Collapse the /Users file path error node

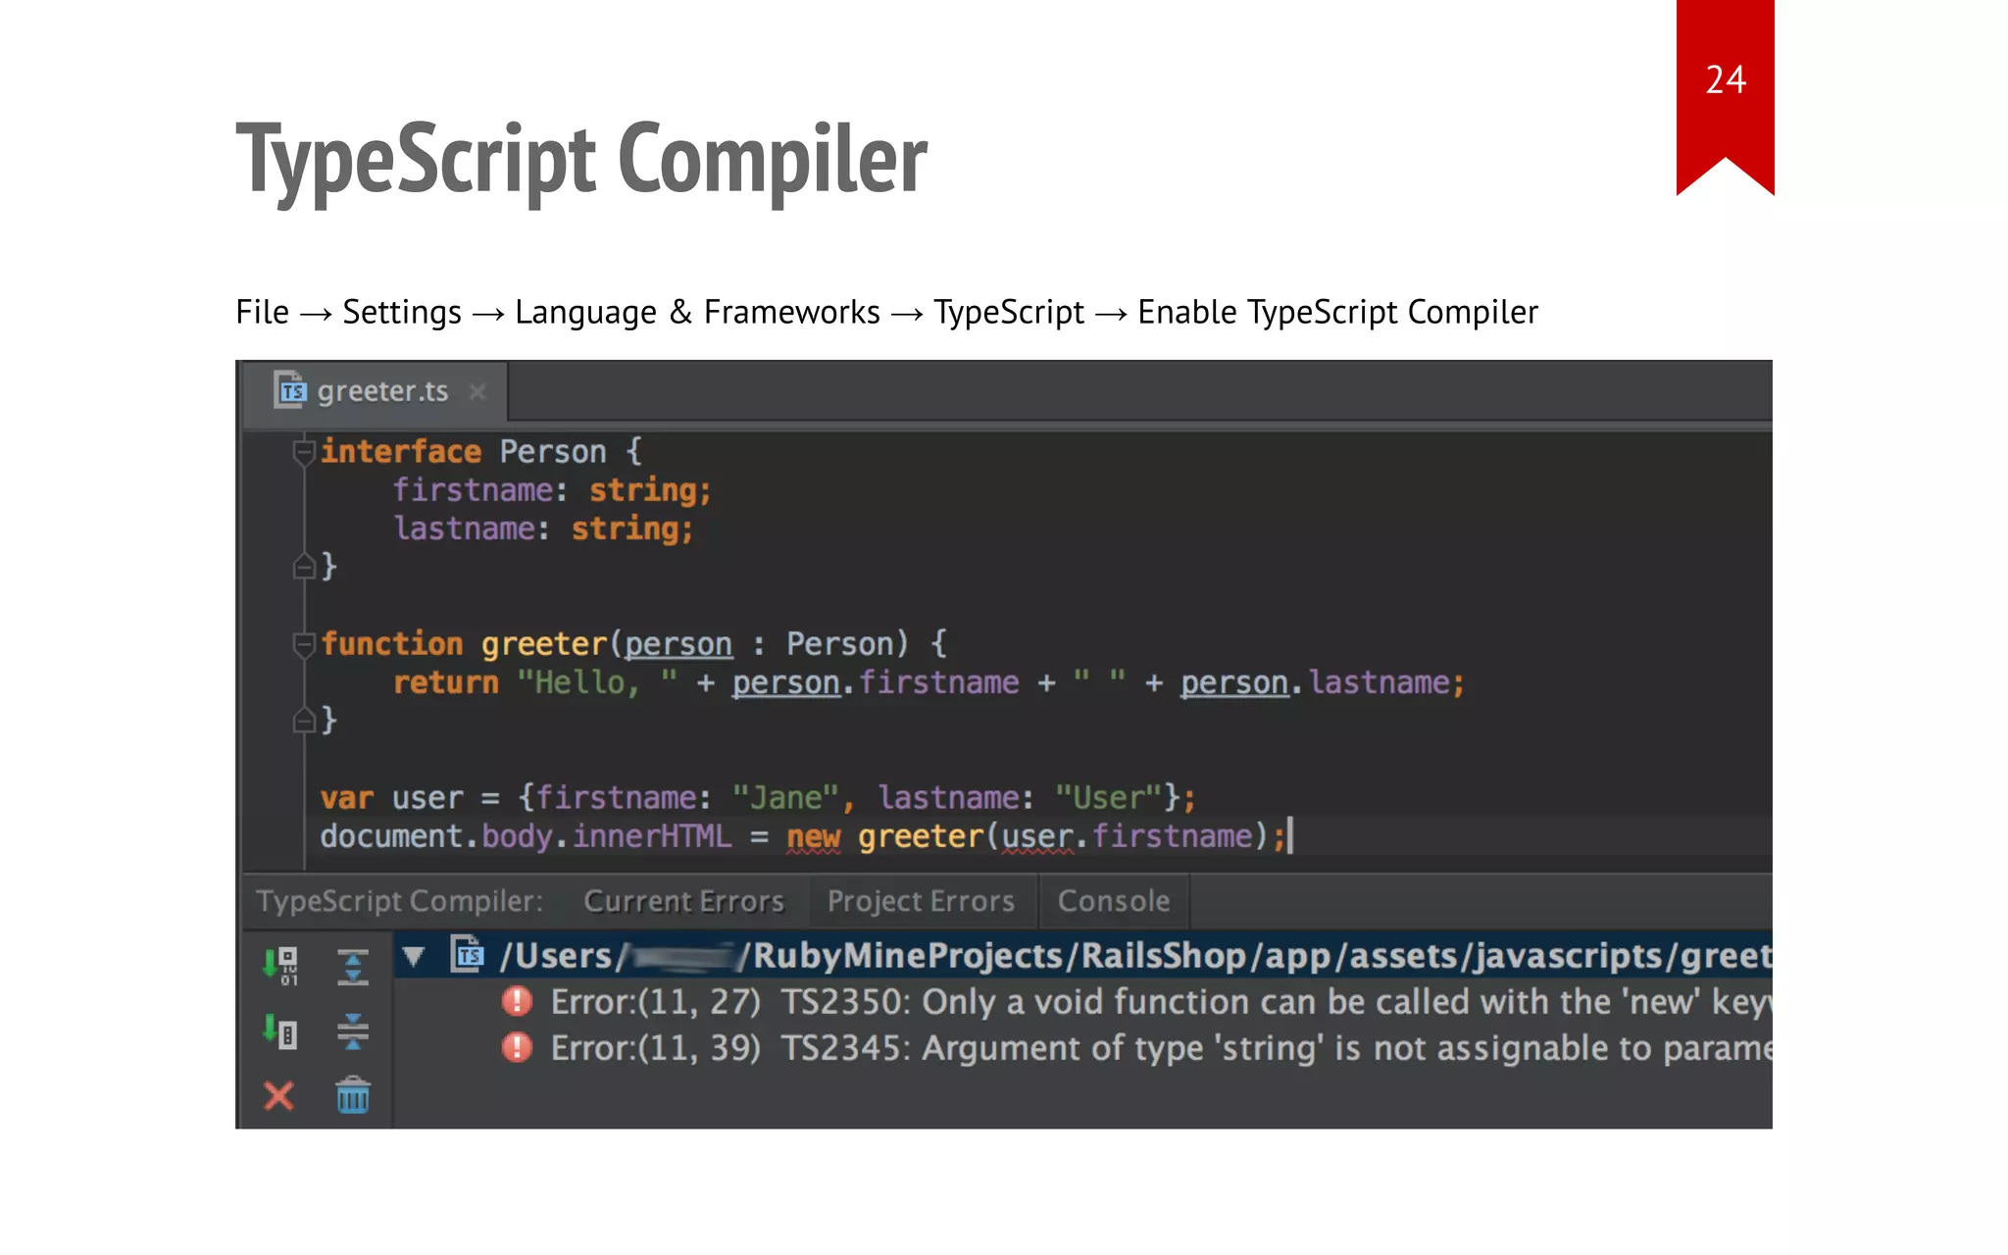coord(414,956)
